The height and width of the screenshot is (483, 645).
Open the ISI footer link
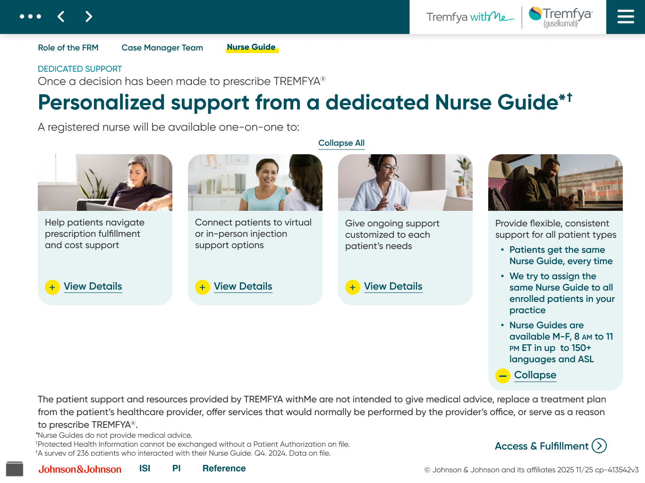pos(145,468)
